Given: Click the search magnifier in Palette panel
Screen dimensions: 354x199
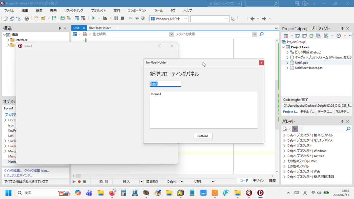Looking at the screenshot, I should coord(348,129).
